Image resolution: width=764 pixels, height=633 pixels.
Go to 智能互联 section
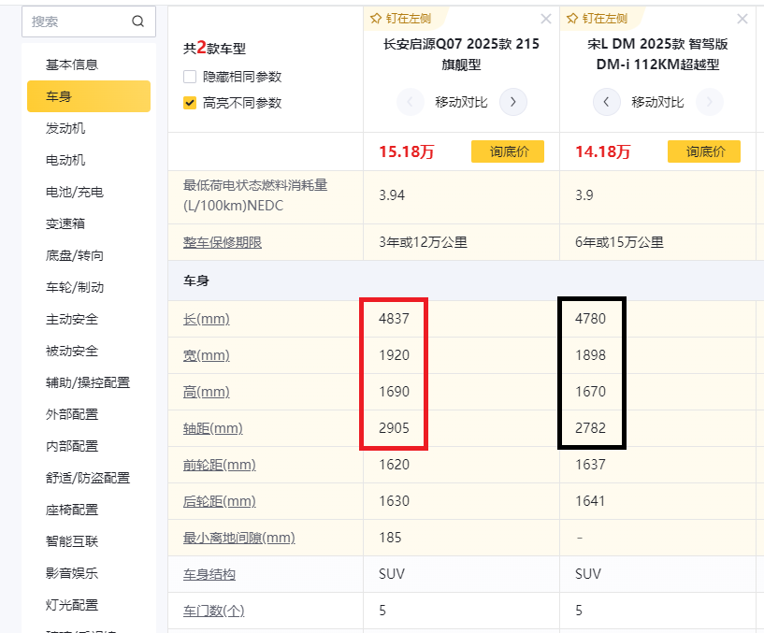tap(72, 541)
